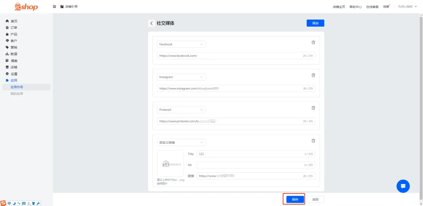This screenshot has width=423, height=206.
Task: Open 店铺主页 link in header
Action: click(x=339, y=7)
